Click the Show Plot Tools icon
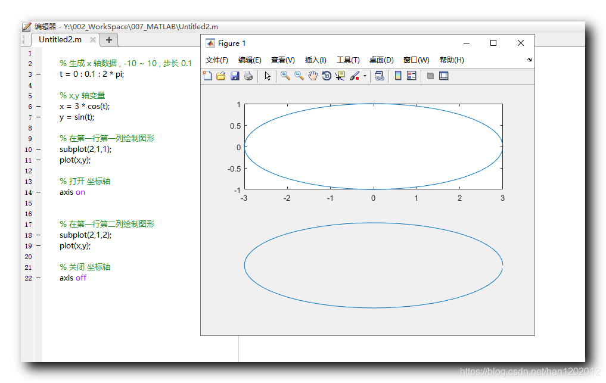This screenshot has width=606, height=383. point(444,76)
